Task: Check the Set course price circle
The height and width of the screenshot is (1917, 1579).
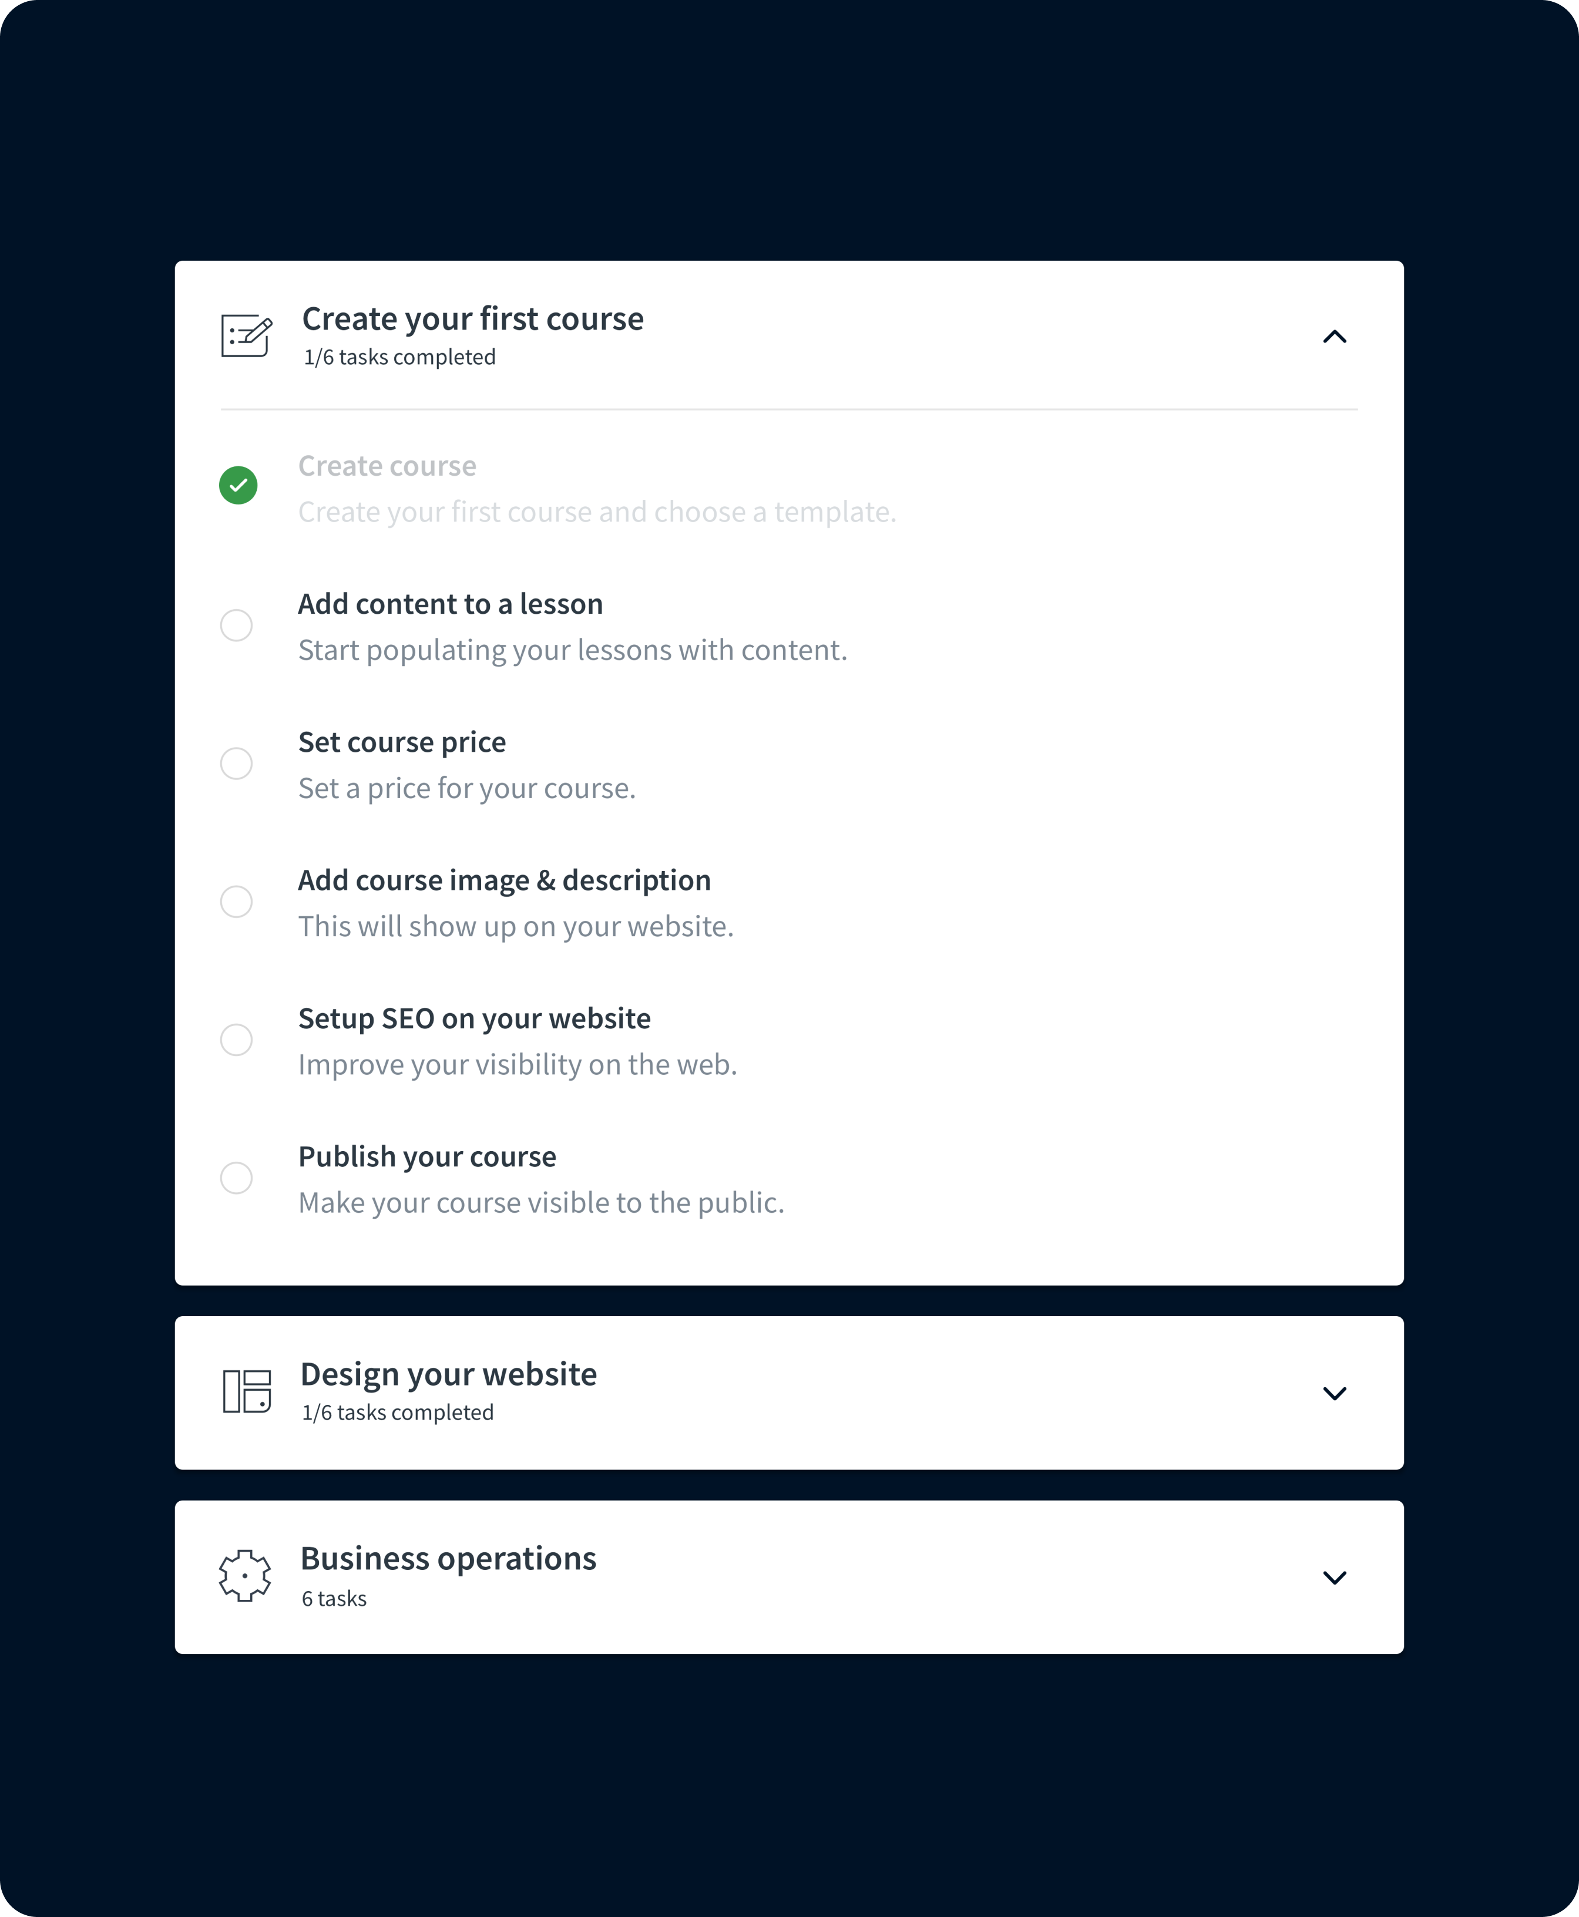Action: (x=237, y=764)
